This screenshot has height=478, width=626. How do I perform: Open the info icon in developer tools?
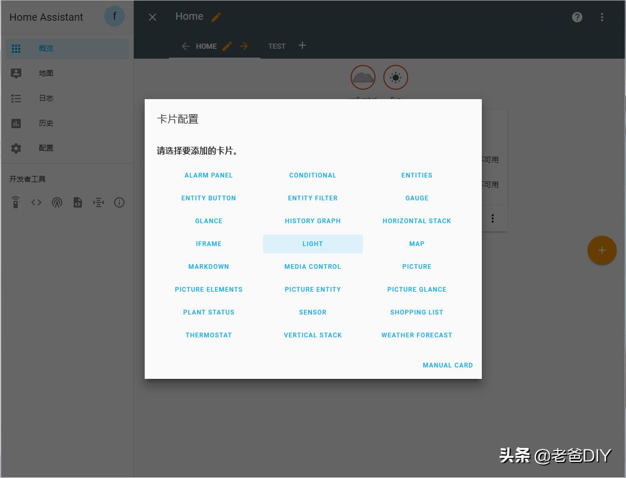pyautogui.click(x=119, y=202)
